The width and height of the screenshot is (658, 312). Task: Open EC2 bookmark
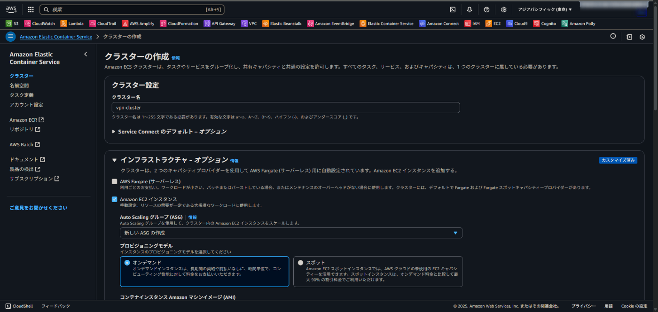point(493,23)
